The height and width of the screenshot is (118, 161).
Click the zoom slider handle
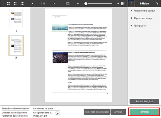click(x=86, y=4)
